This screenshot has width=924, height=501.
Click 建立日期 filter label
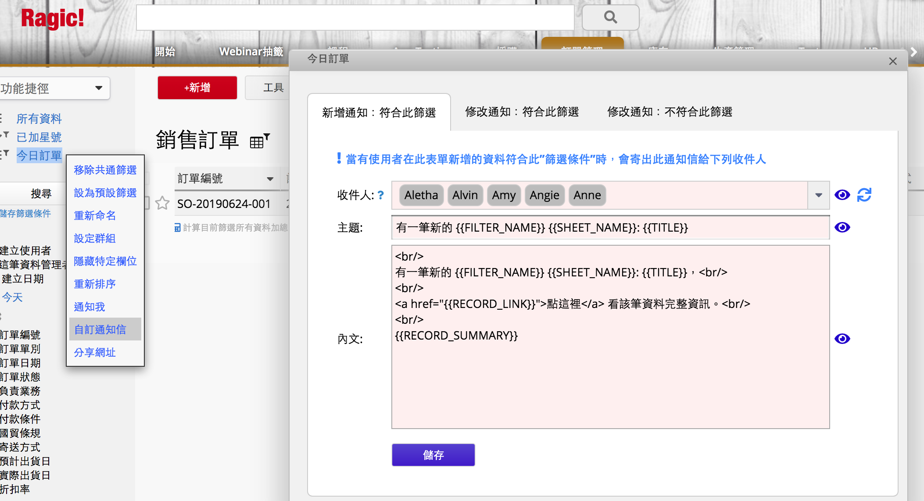(x=22, y=279)
